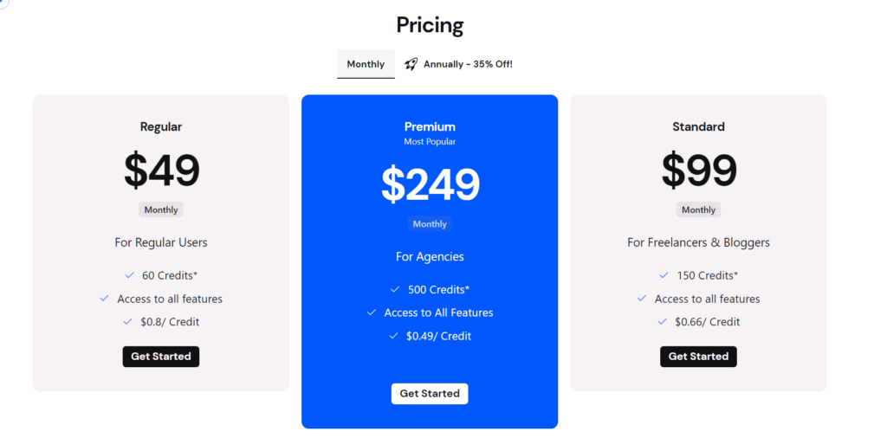Click checkmark icon next to 150 Credits
This screenshot has width=887, height=438.
[664, 275]
